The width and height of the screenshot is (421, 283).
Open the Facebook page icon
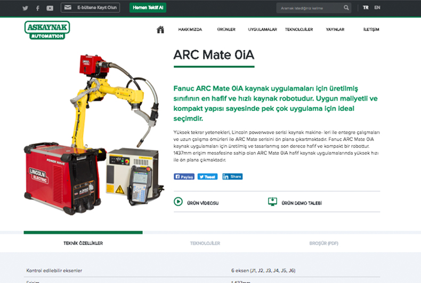[38, 8]
